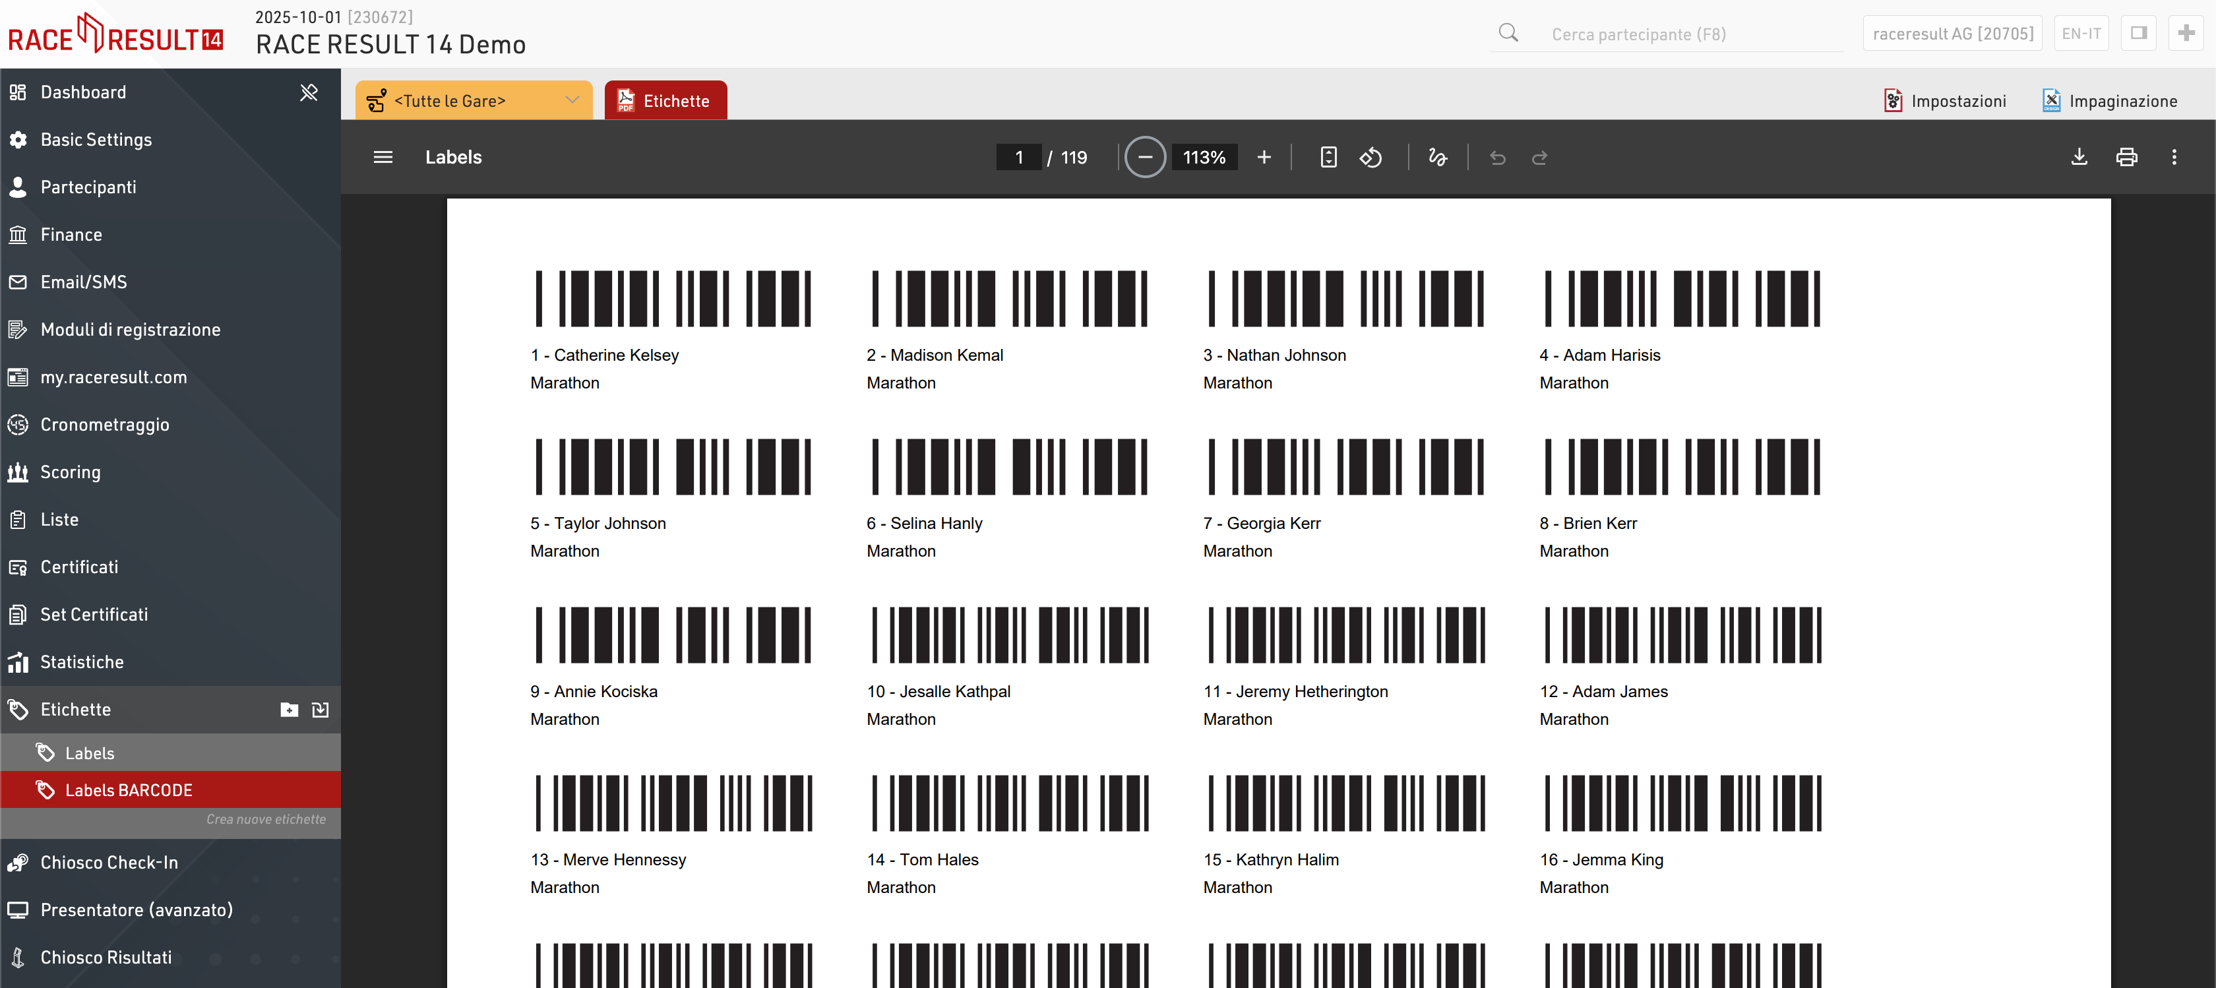This screenshot has height=988, width=2216.
Task: Download the labels PDF
Action: (x=2078, y=158)
